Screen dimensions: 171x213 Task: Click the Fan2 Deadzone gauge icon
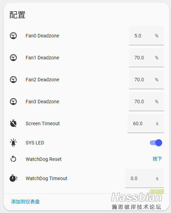(13, 80)
